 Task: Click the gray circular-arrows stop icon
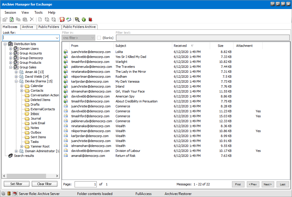[54, 19]
